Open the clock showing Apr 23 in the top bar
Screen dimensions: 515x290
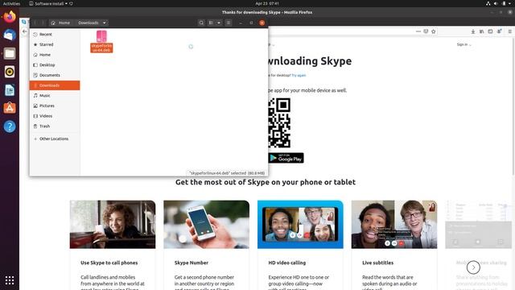tap(267, 3)
